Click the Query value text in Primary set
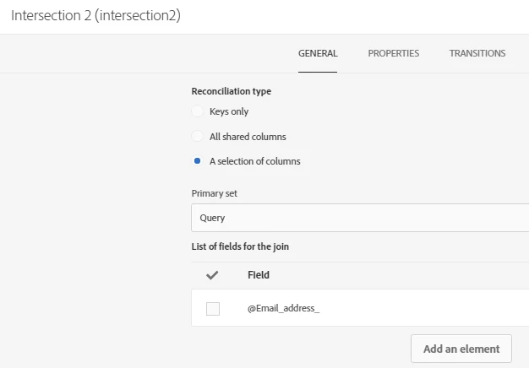Image resolution: width=529 pixels, height=368 pixels. [x=212, y=218]
